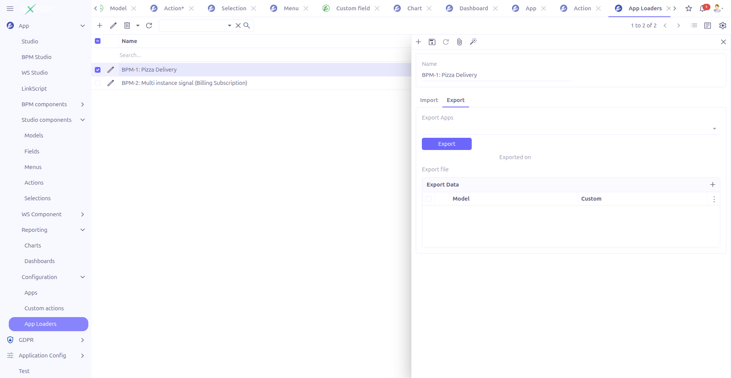This screenshot has height=378, width=731.
Task: Switch to the Import tab
Action: tap(429, 100)
